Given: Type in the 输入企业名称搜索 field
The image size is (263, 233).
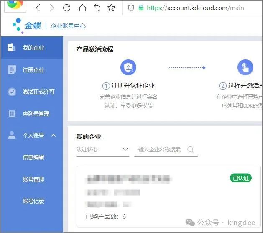Looking at the screenshot, I should pyautogui.click(x=161, y=149).
